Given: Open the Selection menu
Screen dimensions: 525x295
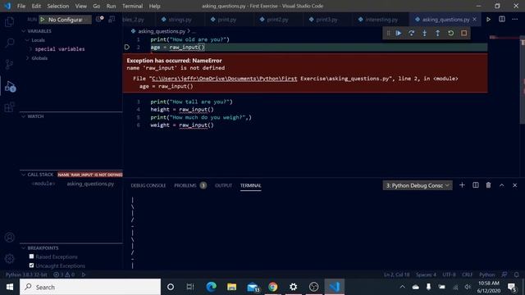Looking at the screenshot, I should click(58, 6).
